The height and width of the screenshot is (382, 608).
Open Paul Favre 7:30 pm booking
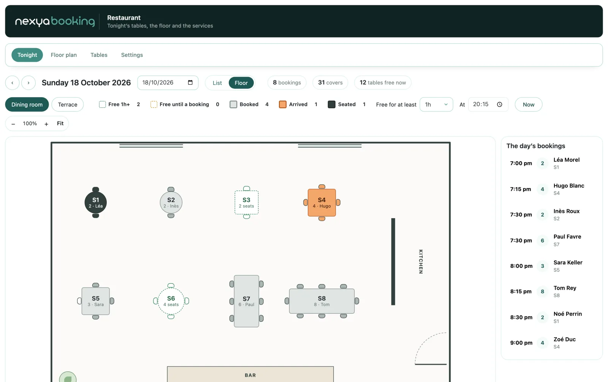tap(552, 241)
